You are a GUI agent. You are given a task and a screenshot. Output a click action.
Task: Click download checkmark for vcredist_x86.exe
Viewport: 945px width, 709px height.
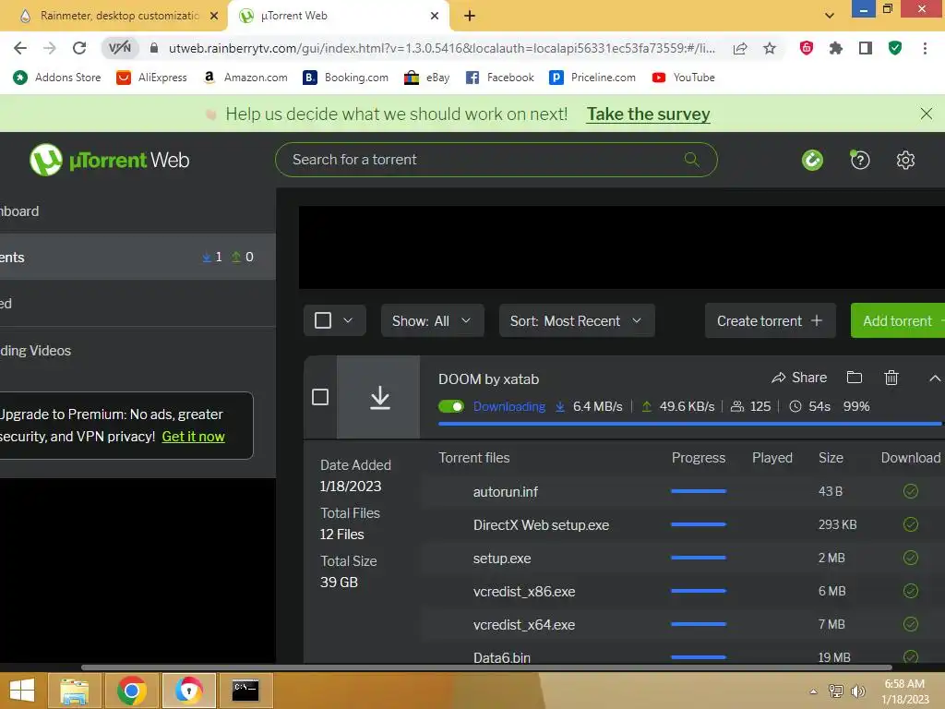[x=911, y=591]
